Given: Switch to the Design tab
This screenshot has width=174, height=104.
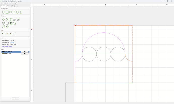Looking at the screenshot, I should click(3, 6).
